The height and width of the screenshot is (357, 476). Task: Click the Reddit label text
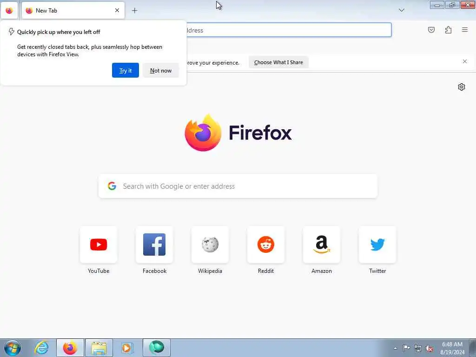coord(265,271)
